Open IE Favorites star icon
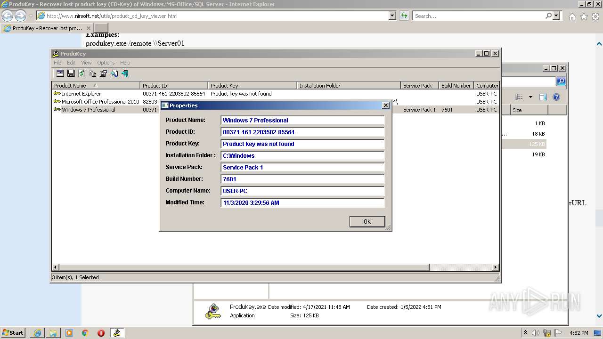Viewport: 603px width, 339px height. 584,16
